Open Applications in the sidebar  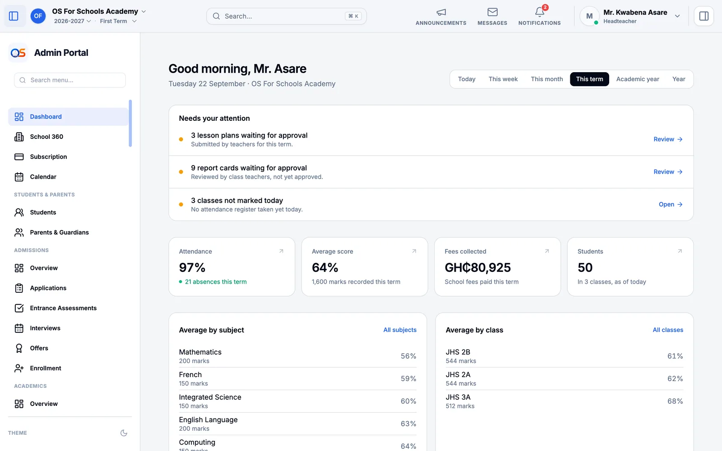coord(68,288)
